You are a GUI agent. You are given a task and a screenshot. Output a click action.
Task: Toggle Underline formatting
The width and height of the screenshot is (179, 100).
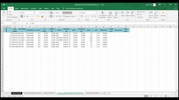[27, 16]
